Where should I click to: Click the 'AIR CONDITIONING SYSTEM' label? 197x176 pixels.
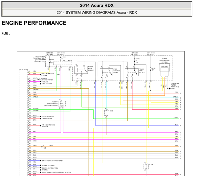48,126
